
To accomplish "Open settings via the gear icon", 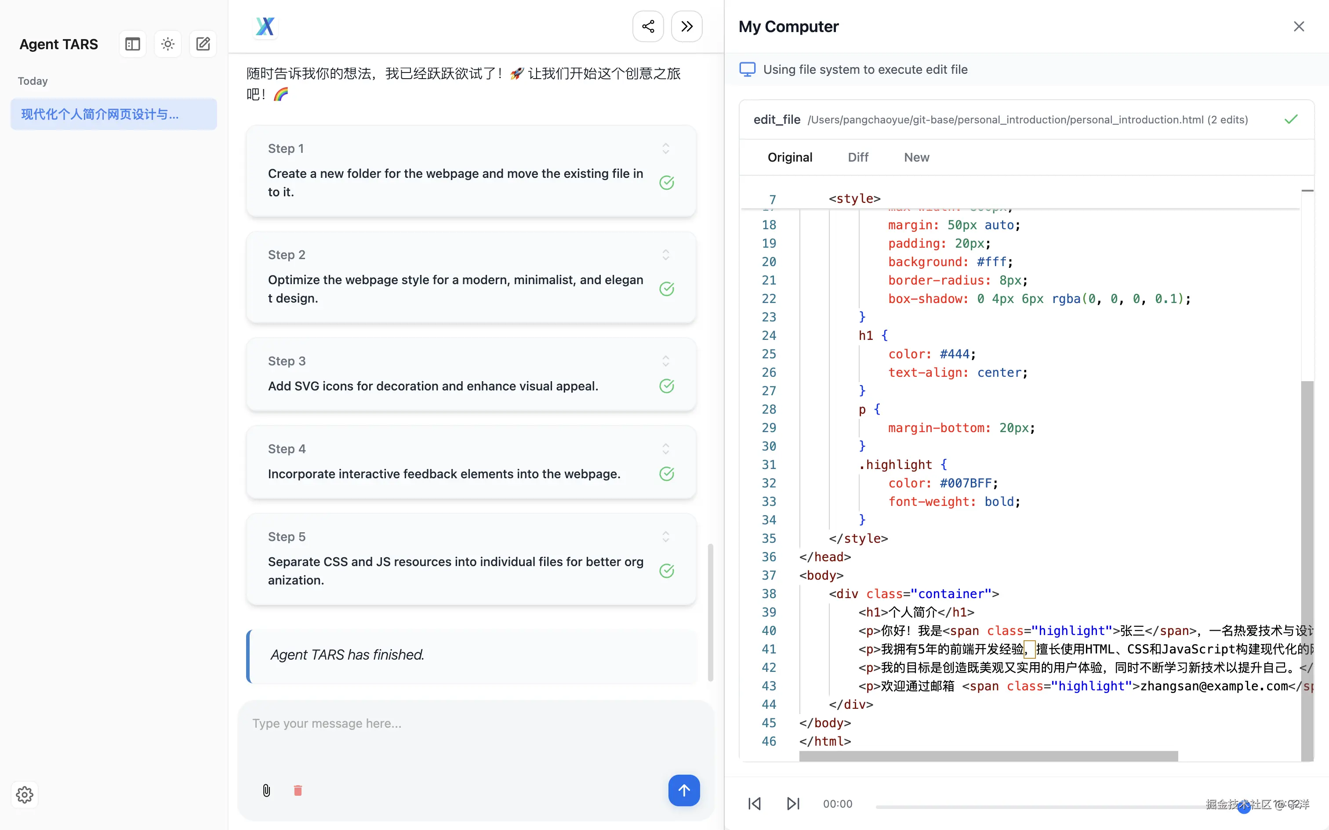I will click(x=24, y=794).
